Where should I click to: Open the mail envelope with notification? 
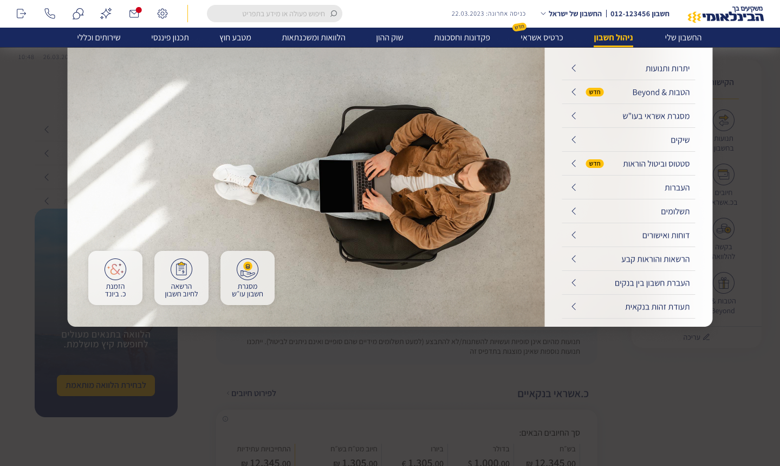[134, 14]
